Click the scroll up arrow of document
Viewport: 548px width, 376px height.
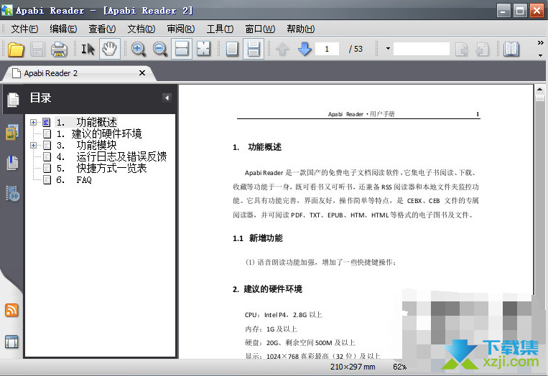click(x=539, y=90)
